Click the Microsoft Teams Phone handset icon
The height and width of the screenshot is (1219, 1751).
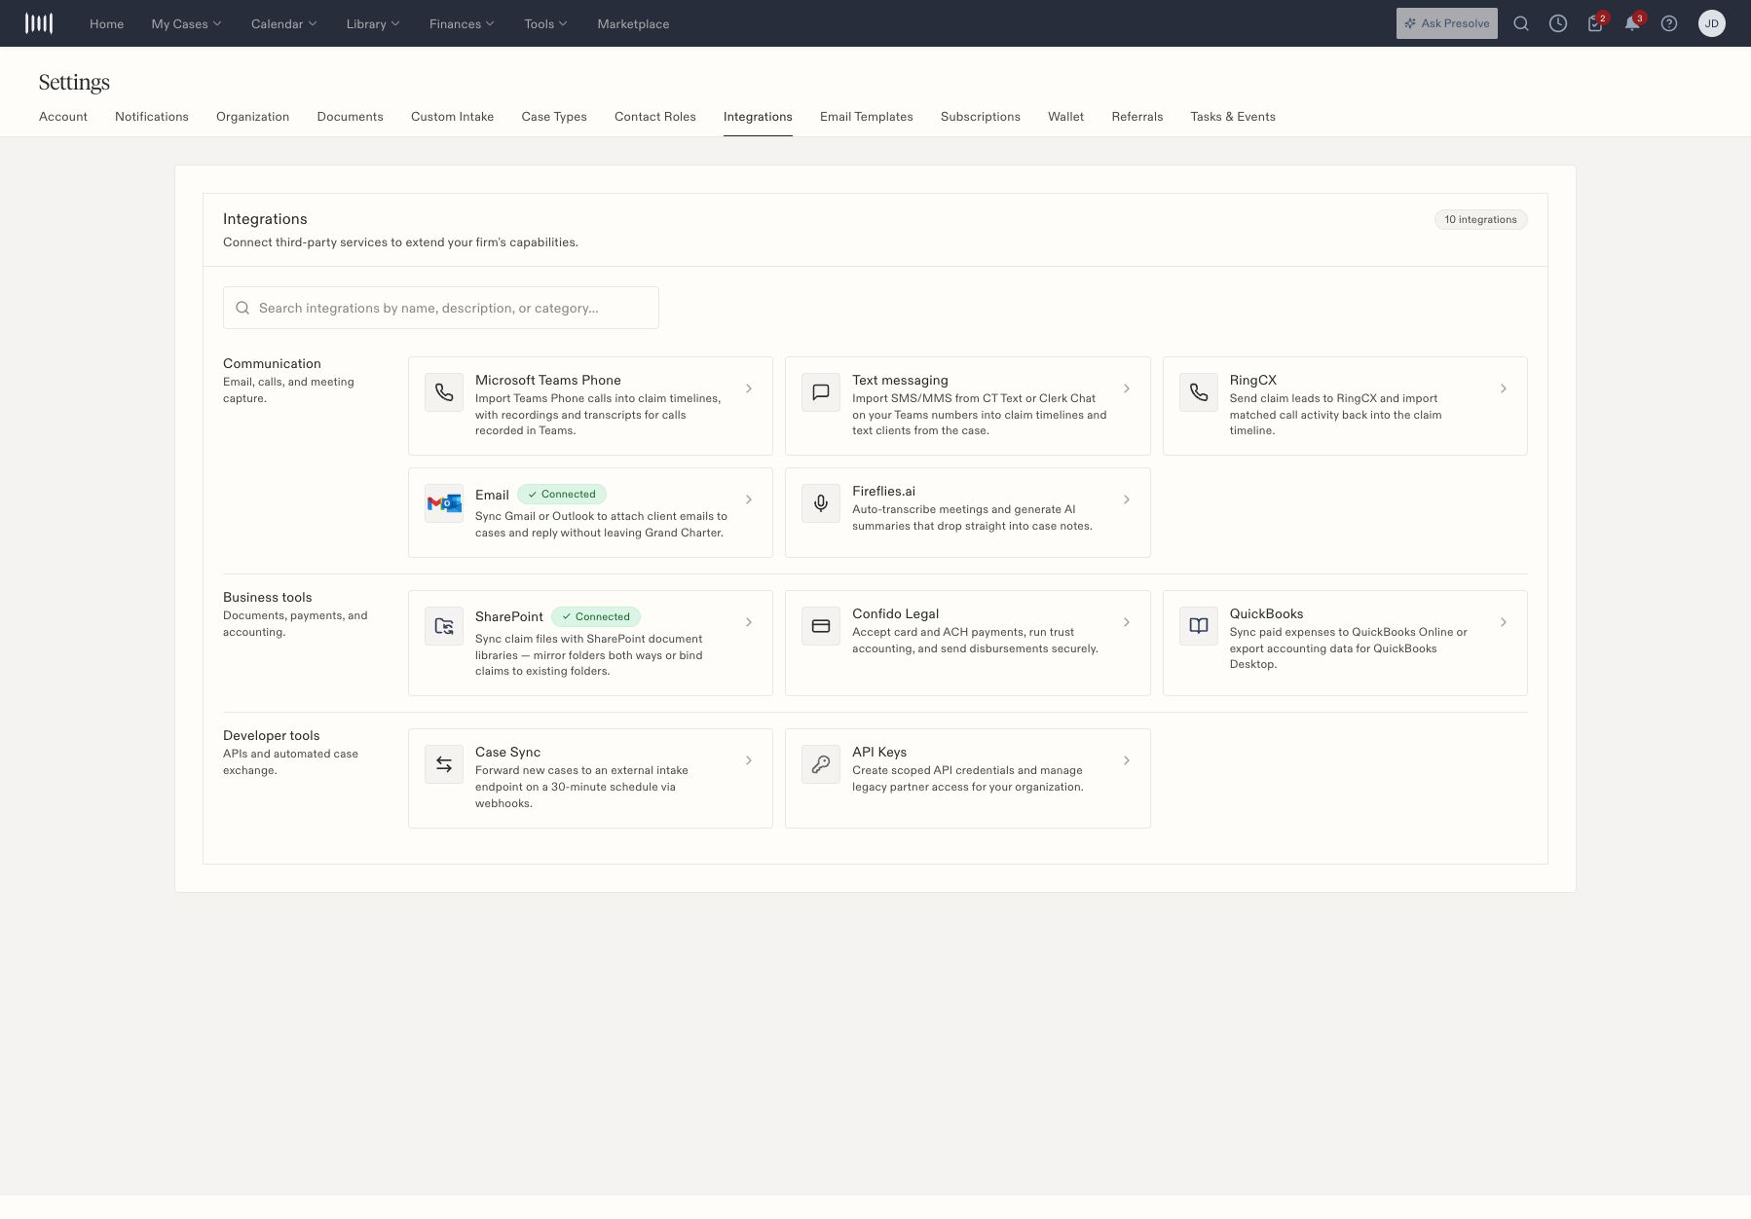[444, 392]
